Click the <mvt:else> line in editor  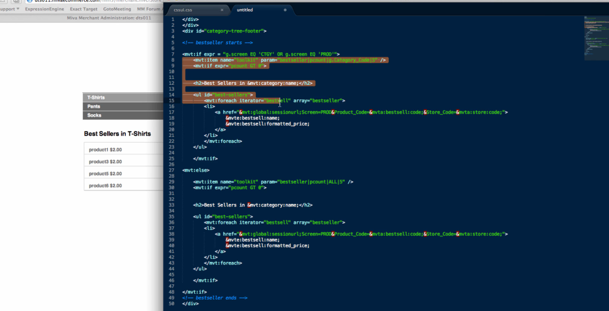(x=196, y=170)
